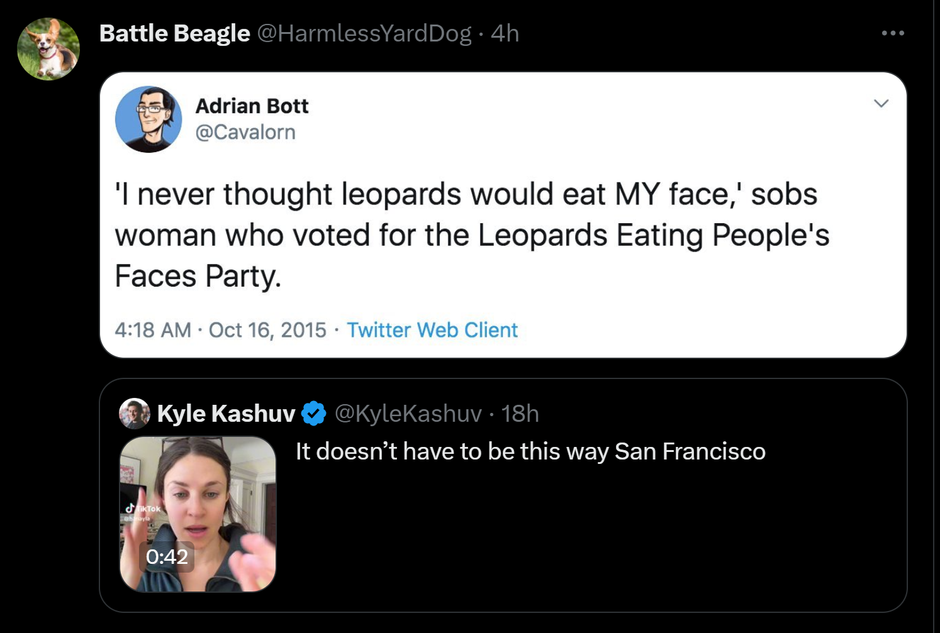This screenshot has height=633, width=940.
Task: Click the @HarmlessYardDog handle
Action: tap(364, 33)
